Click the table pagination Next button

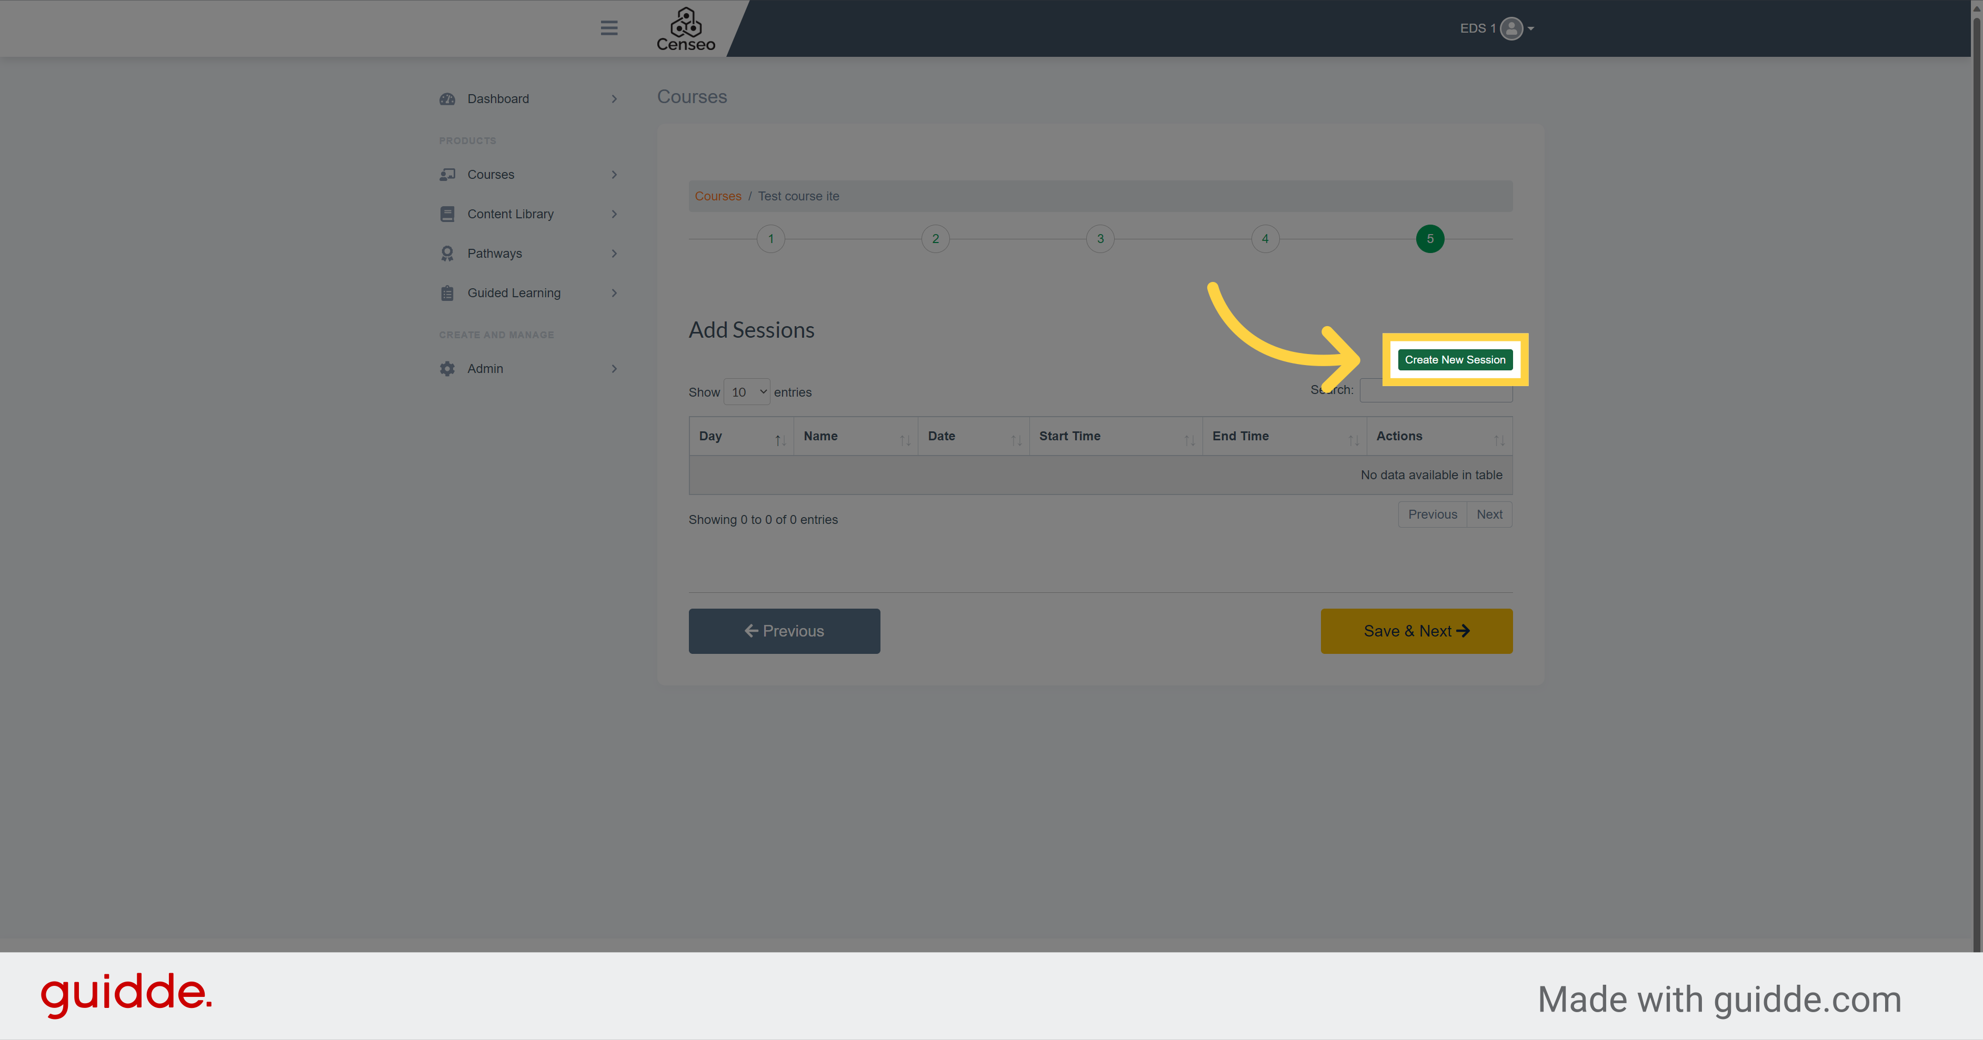1489,514
